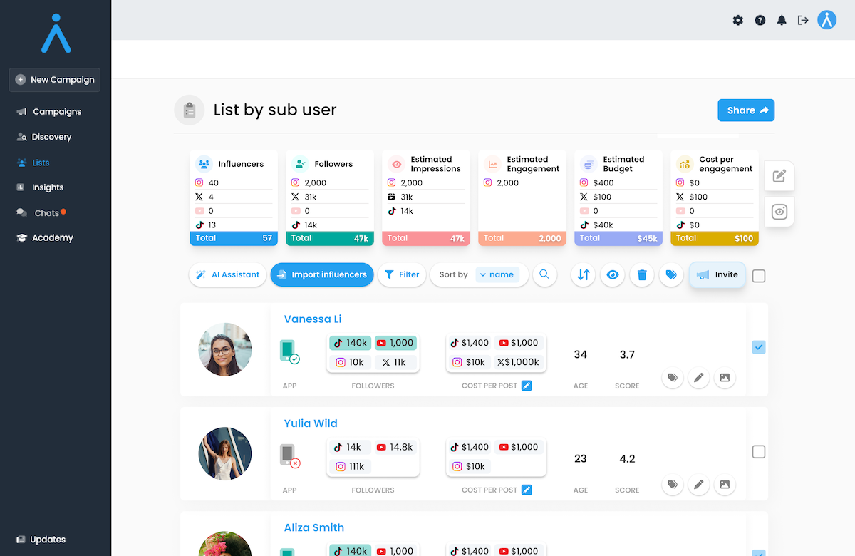Click the Estimated Budget card icon
The image size is (855, 556).
tap(589, 164)
